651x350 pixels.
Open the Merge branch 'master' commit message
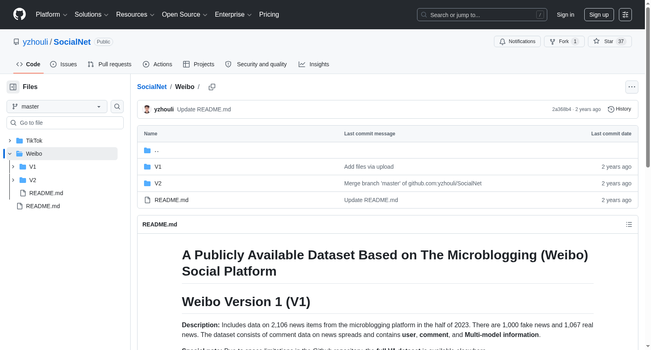tap(413, 183)
